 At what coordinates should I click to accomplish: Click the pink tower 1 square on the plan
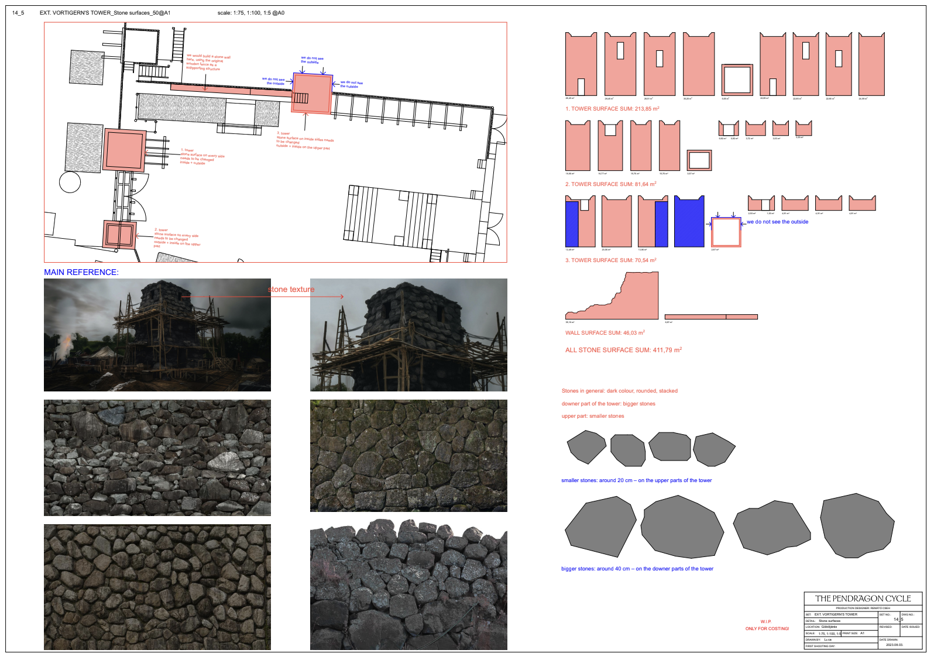click(124, 150)
